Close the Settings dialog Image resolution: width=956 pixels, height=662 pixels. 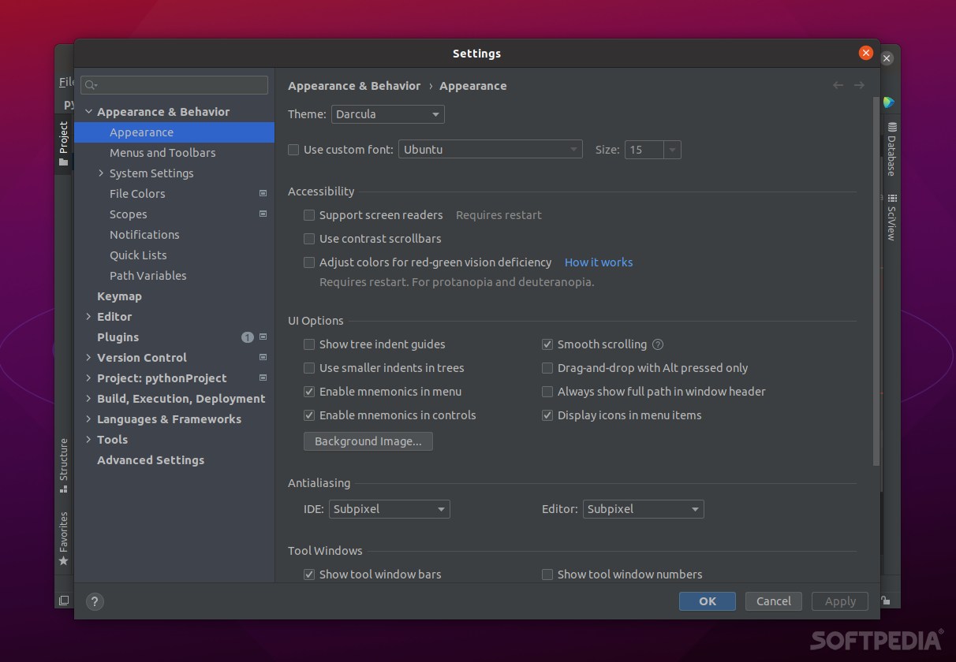click(866, 53)
